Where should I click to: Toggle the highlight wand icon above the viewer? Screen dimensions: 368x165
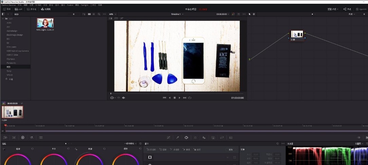122,18
